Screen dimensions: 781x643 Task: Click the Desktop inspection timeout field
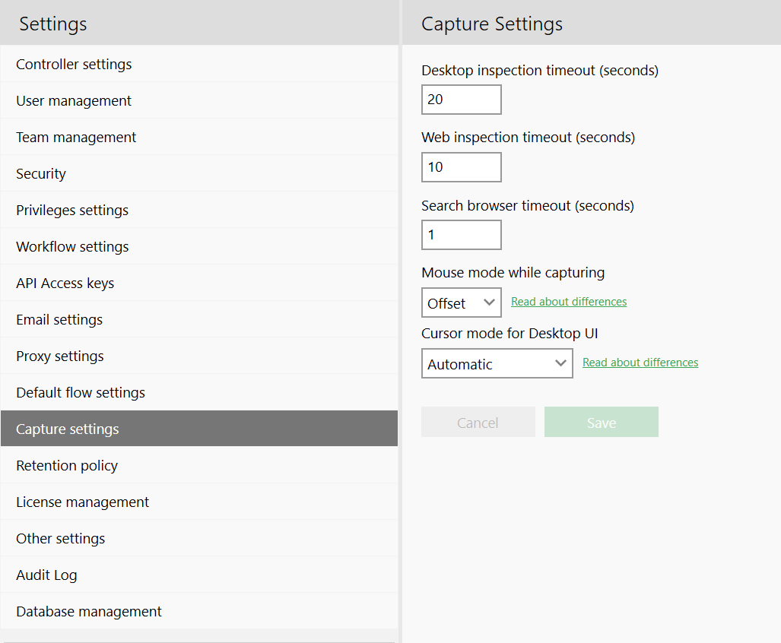(461, 100)
